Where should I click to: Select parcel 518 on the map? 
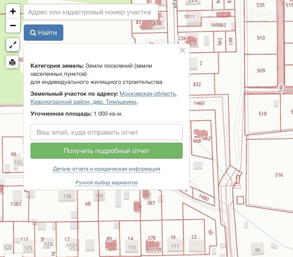[x=262, y=114]
